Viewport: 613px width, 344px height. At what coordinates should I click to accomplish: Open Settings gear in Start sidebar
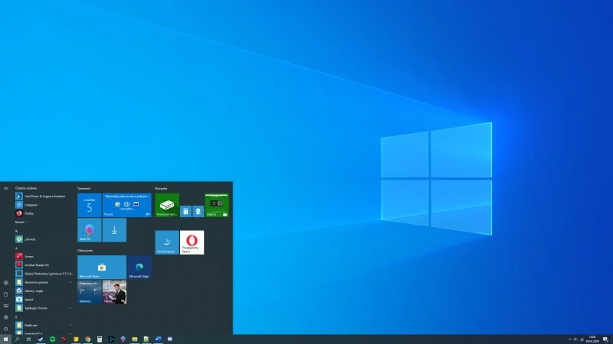(x=6, y=317)
